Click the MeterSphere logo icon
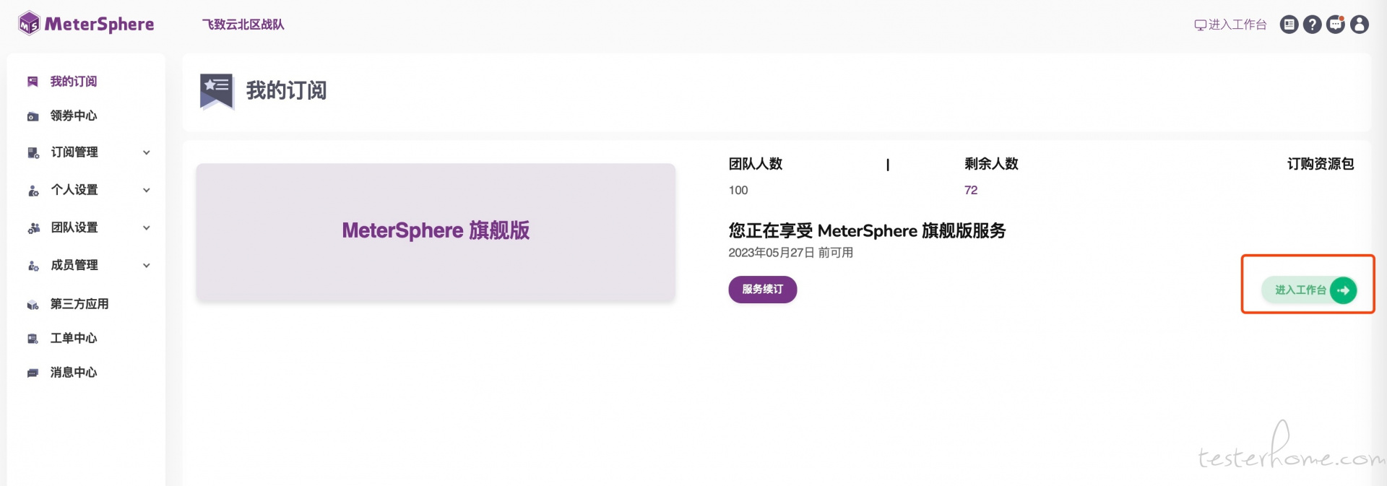Viewport: 1387px width, 486px height. [29, 24]
